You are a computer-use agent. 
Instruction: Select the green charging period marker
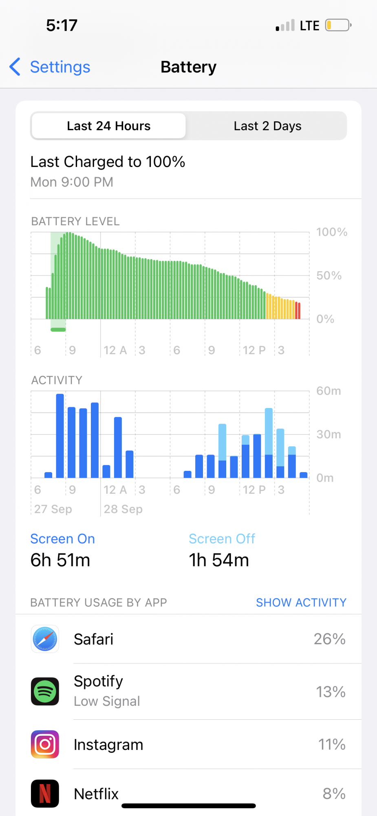point(58,330)
